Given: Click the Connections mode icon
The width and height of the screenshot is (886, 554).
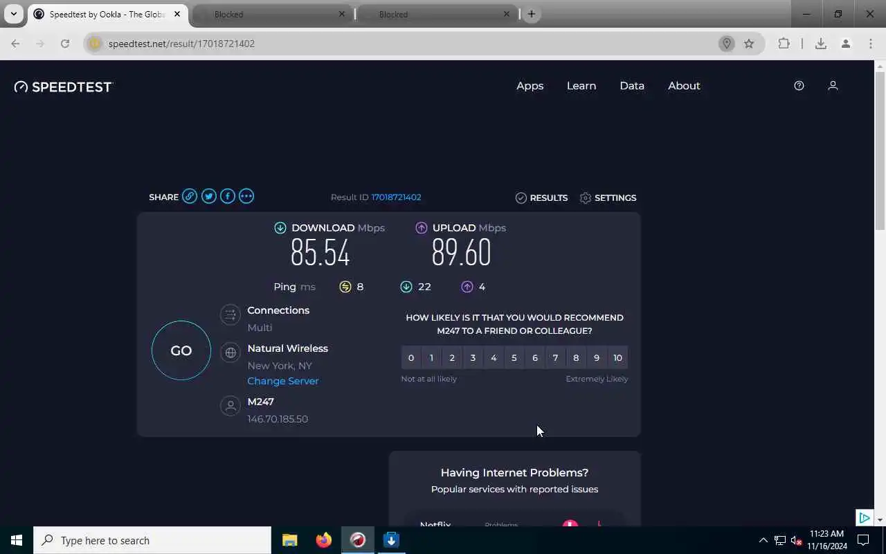Looking at the screenshot, I should point(230,315).
